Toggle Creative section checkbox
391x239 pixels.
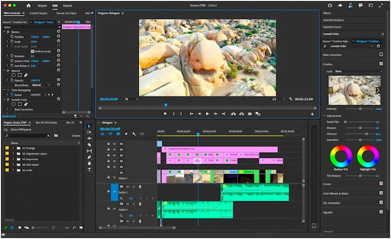point(381,64)
